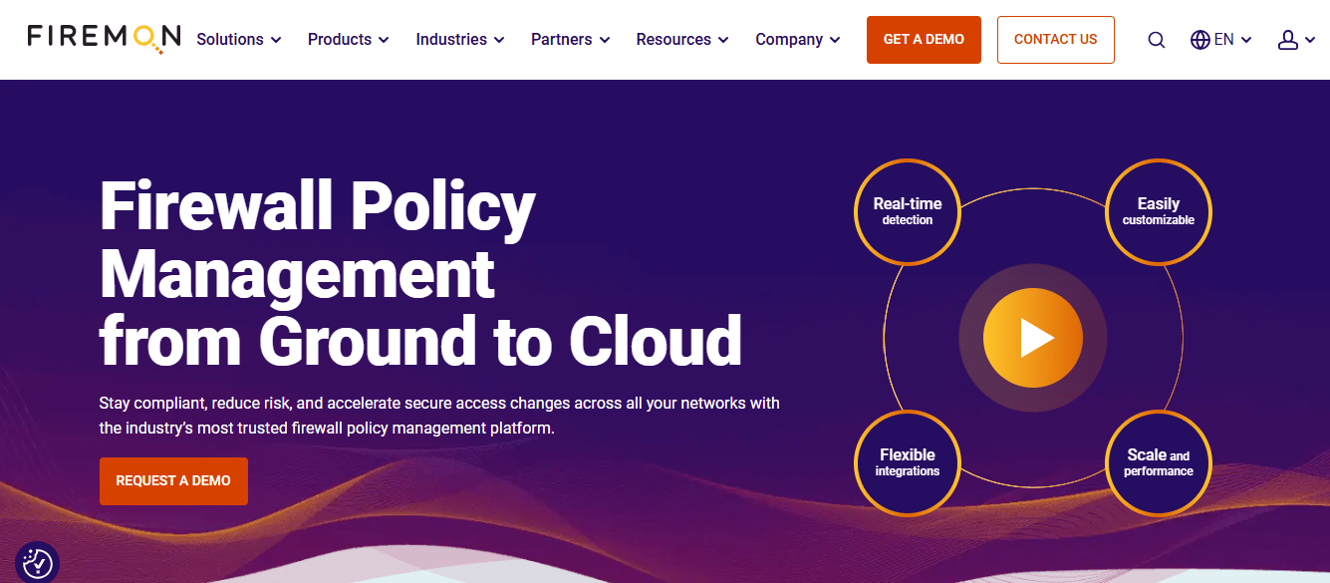Open the Products menu
This screenshot has height=583, width=1330.
tap(349, 40)
